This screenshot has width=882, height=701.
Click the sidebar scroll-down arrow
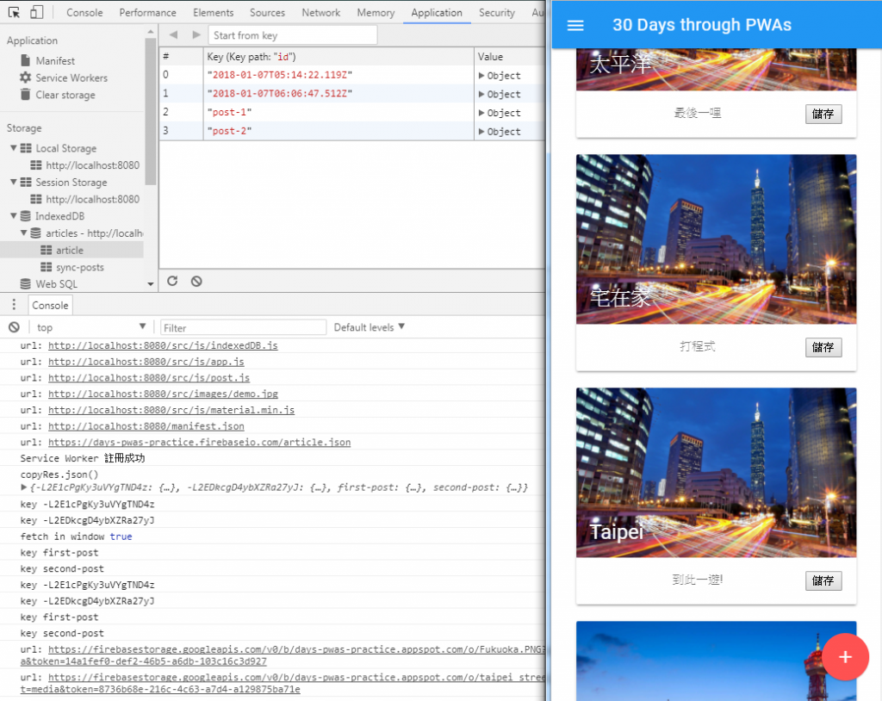pos(150,284)
